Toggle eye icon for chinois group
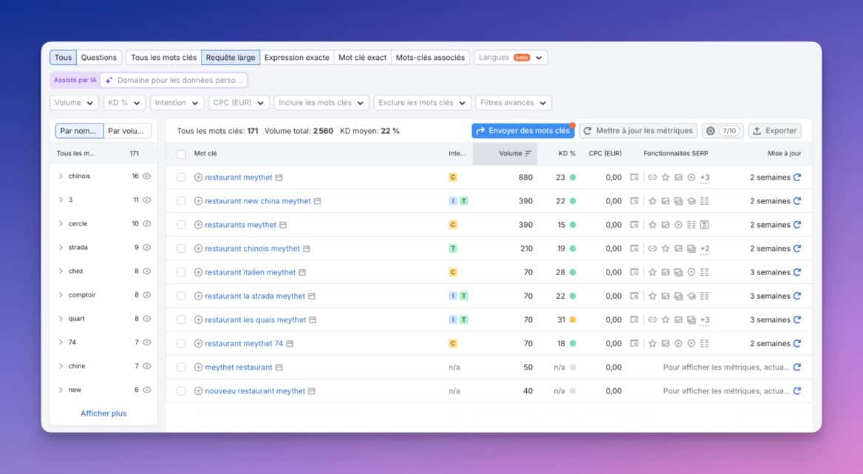Image resolution: width=863 pixels, height=474 pixels. pyautogui.click(x=146, y=176)
